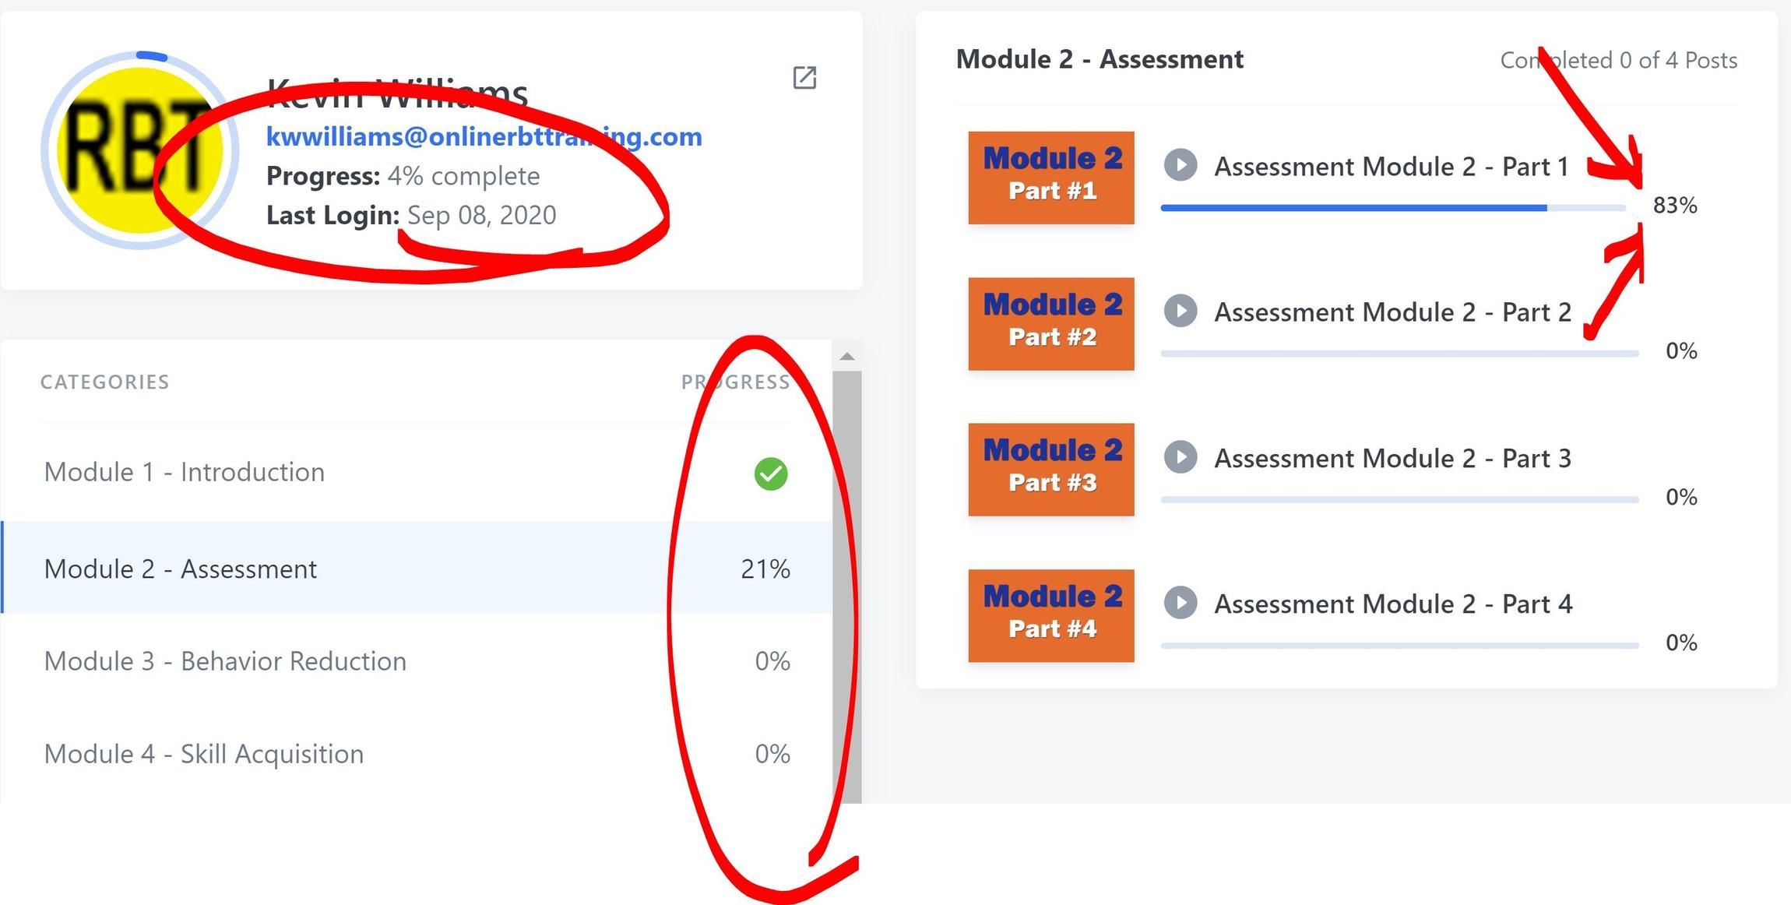
Task: Play Assessment Module 2 - Part 2
Action: pos(1181,311)
